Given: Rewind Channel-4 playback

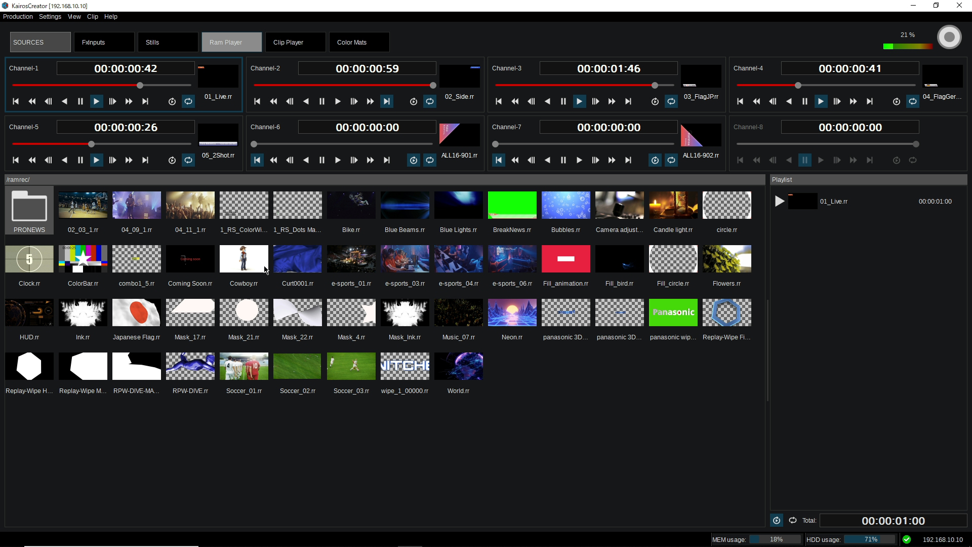Looking at the screenshot, I should pos(756,102).
